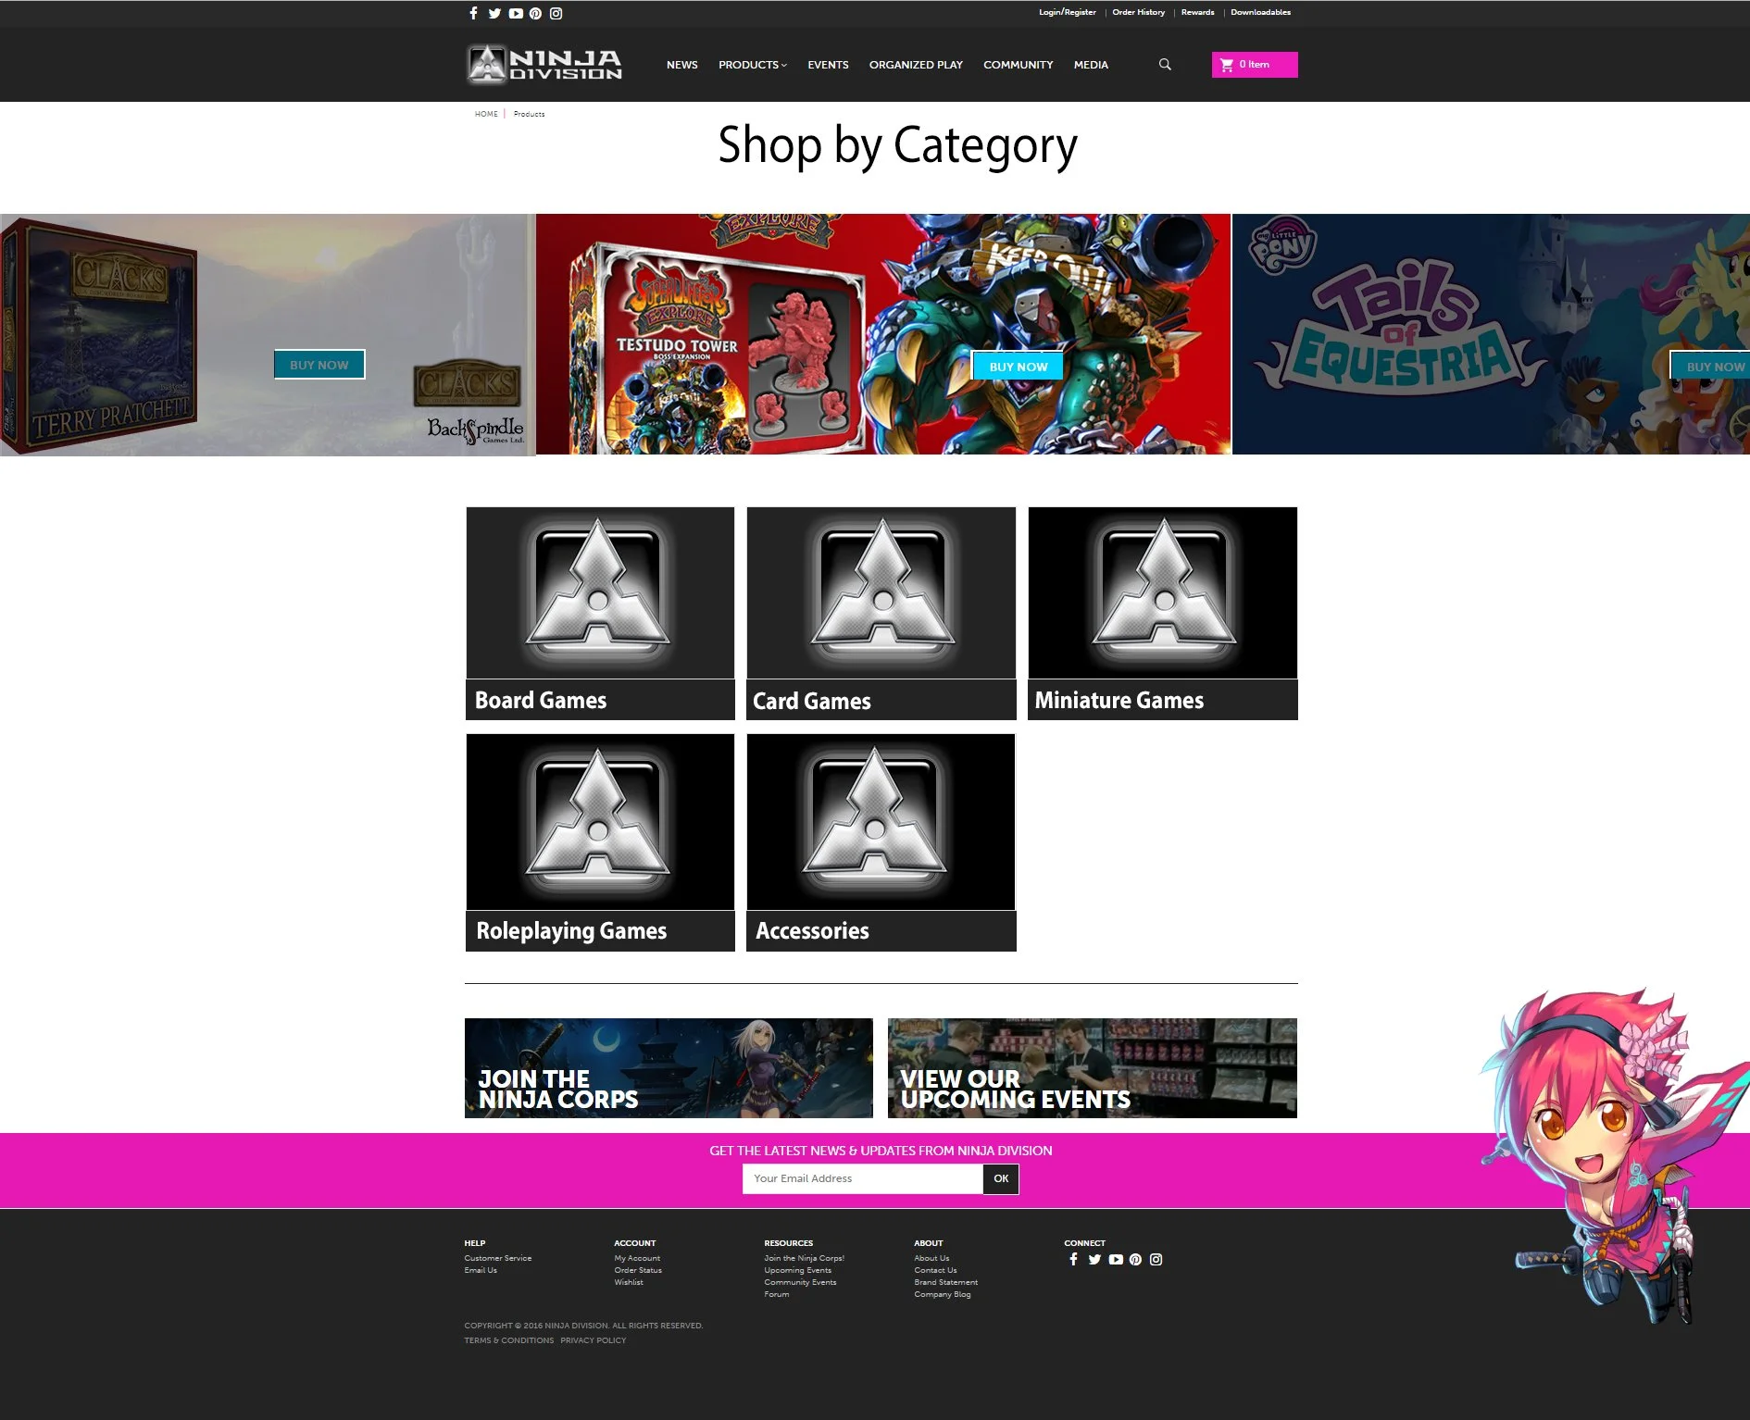Click the footer Instagram icon

coord(1156,1259)
